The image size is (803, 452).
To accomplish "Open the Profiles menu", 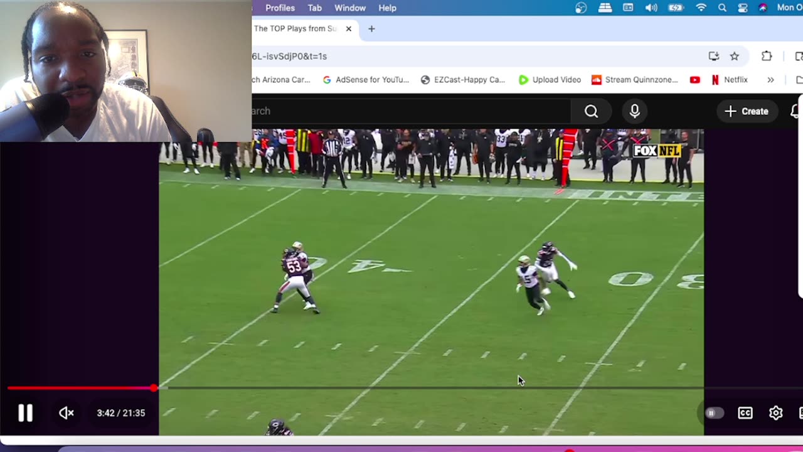I will click(x=280, y=8).
